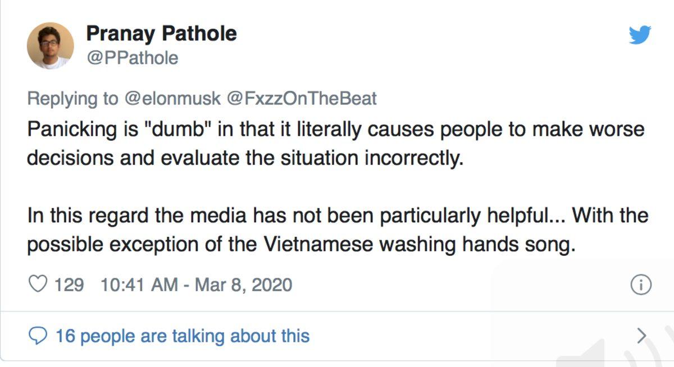Open Pranay Pathole's profile picture
674x367 pixels.
click(50, 45)
